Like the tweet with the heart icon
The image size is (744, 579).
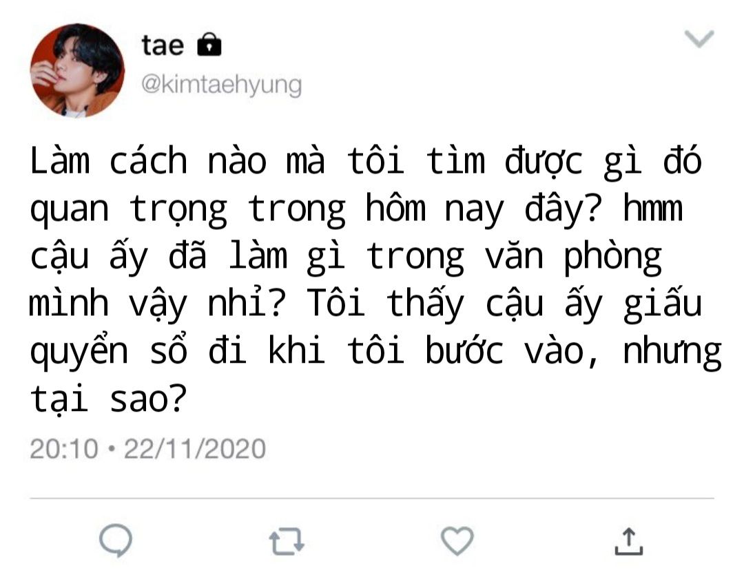[x=457, y=541]
